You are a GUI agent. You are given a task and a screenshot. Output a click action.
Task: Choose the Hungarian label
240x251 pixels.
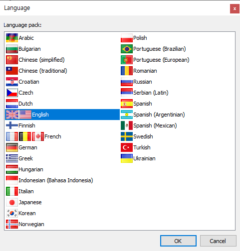tap(31, 169)
